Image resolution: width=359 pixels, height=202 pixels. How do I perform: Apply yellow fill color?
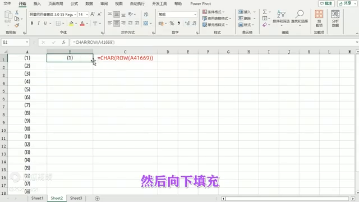tap(71, 23)
